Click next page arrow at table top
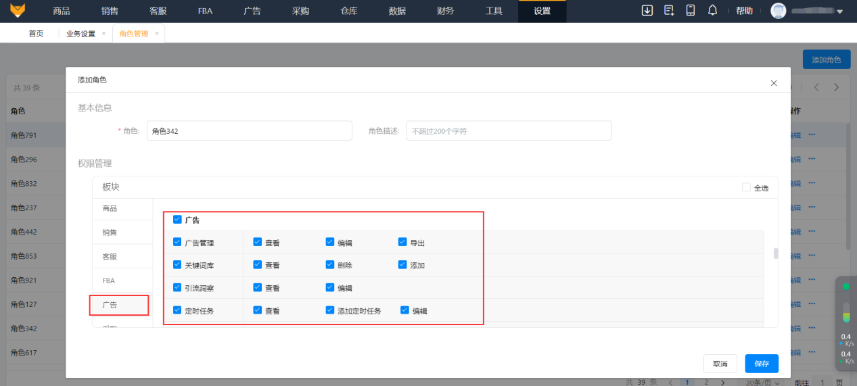The width and height of the screenshot is (857, 386). coord(837,87)
